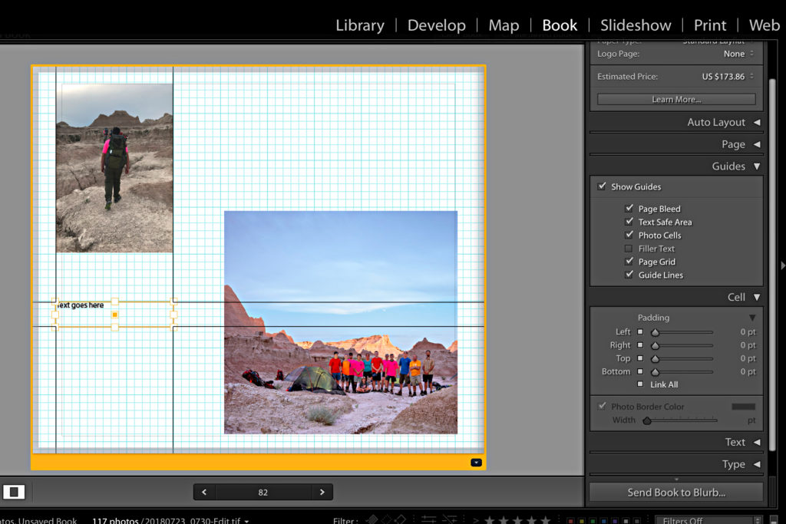Click the Padding disclosure triangle
This screenshot has height=524, width=786.
tap(752, 318)
